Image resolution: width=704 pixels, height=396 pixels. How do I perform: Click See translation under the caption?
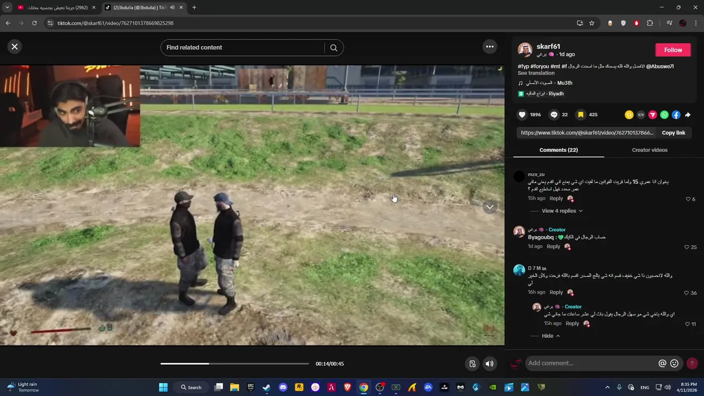tap(536, 73)
